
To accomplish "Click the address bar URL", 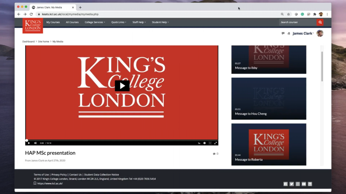I will (70, 14).
